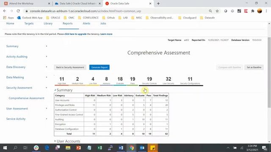This screenshot has width=271, height=152.
Task: Open the Cloudguard bookmark folder
Action: click(x=188, y=18)
